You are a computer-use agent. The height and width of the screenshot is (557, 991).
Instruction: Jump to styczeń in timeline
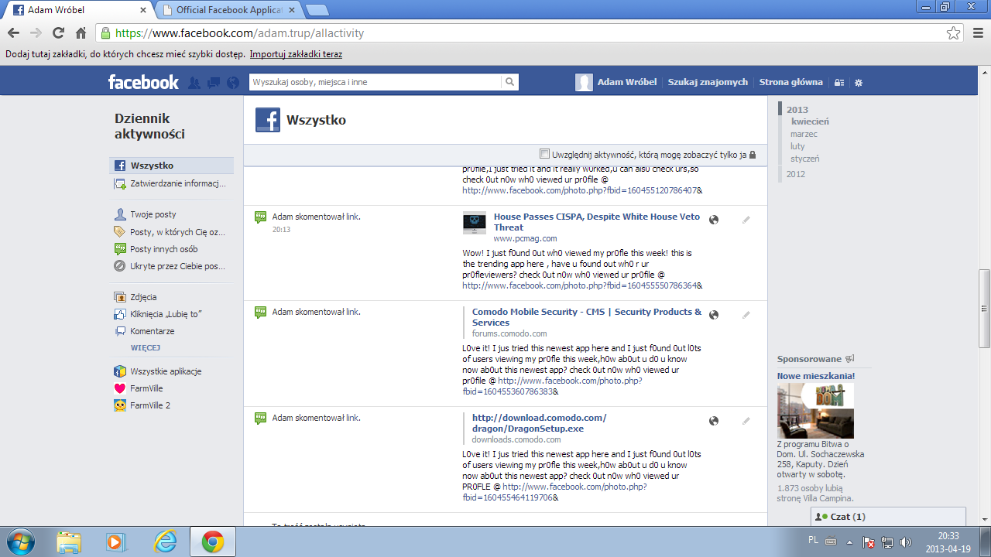click(804, 159)
